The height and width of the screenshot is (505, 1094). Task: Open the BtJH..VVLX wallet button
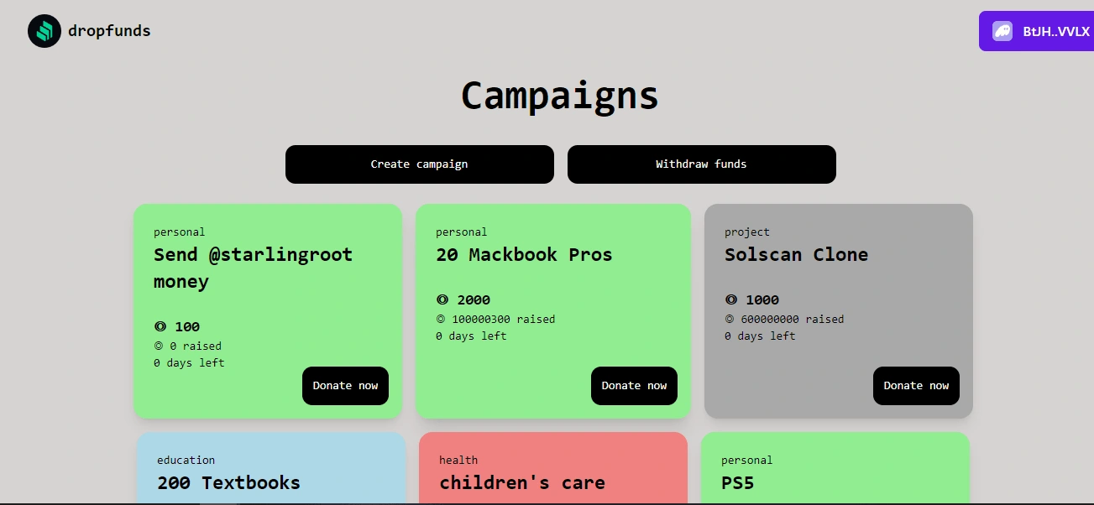(x=1036, y=31)
